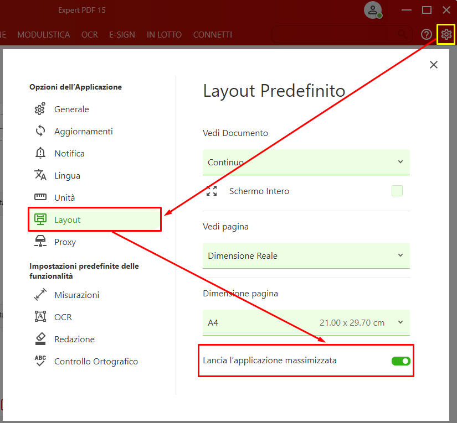Go to Misurazioni measurement icon

(x=40, y=294)
